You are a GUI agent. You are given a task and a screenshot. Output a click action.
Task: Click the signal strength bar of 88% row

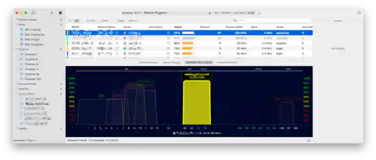tap(188, 43)
